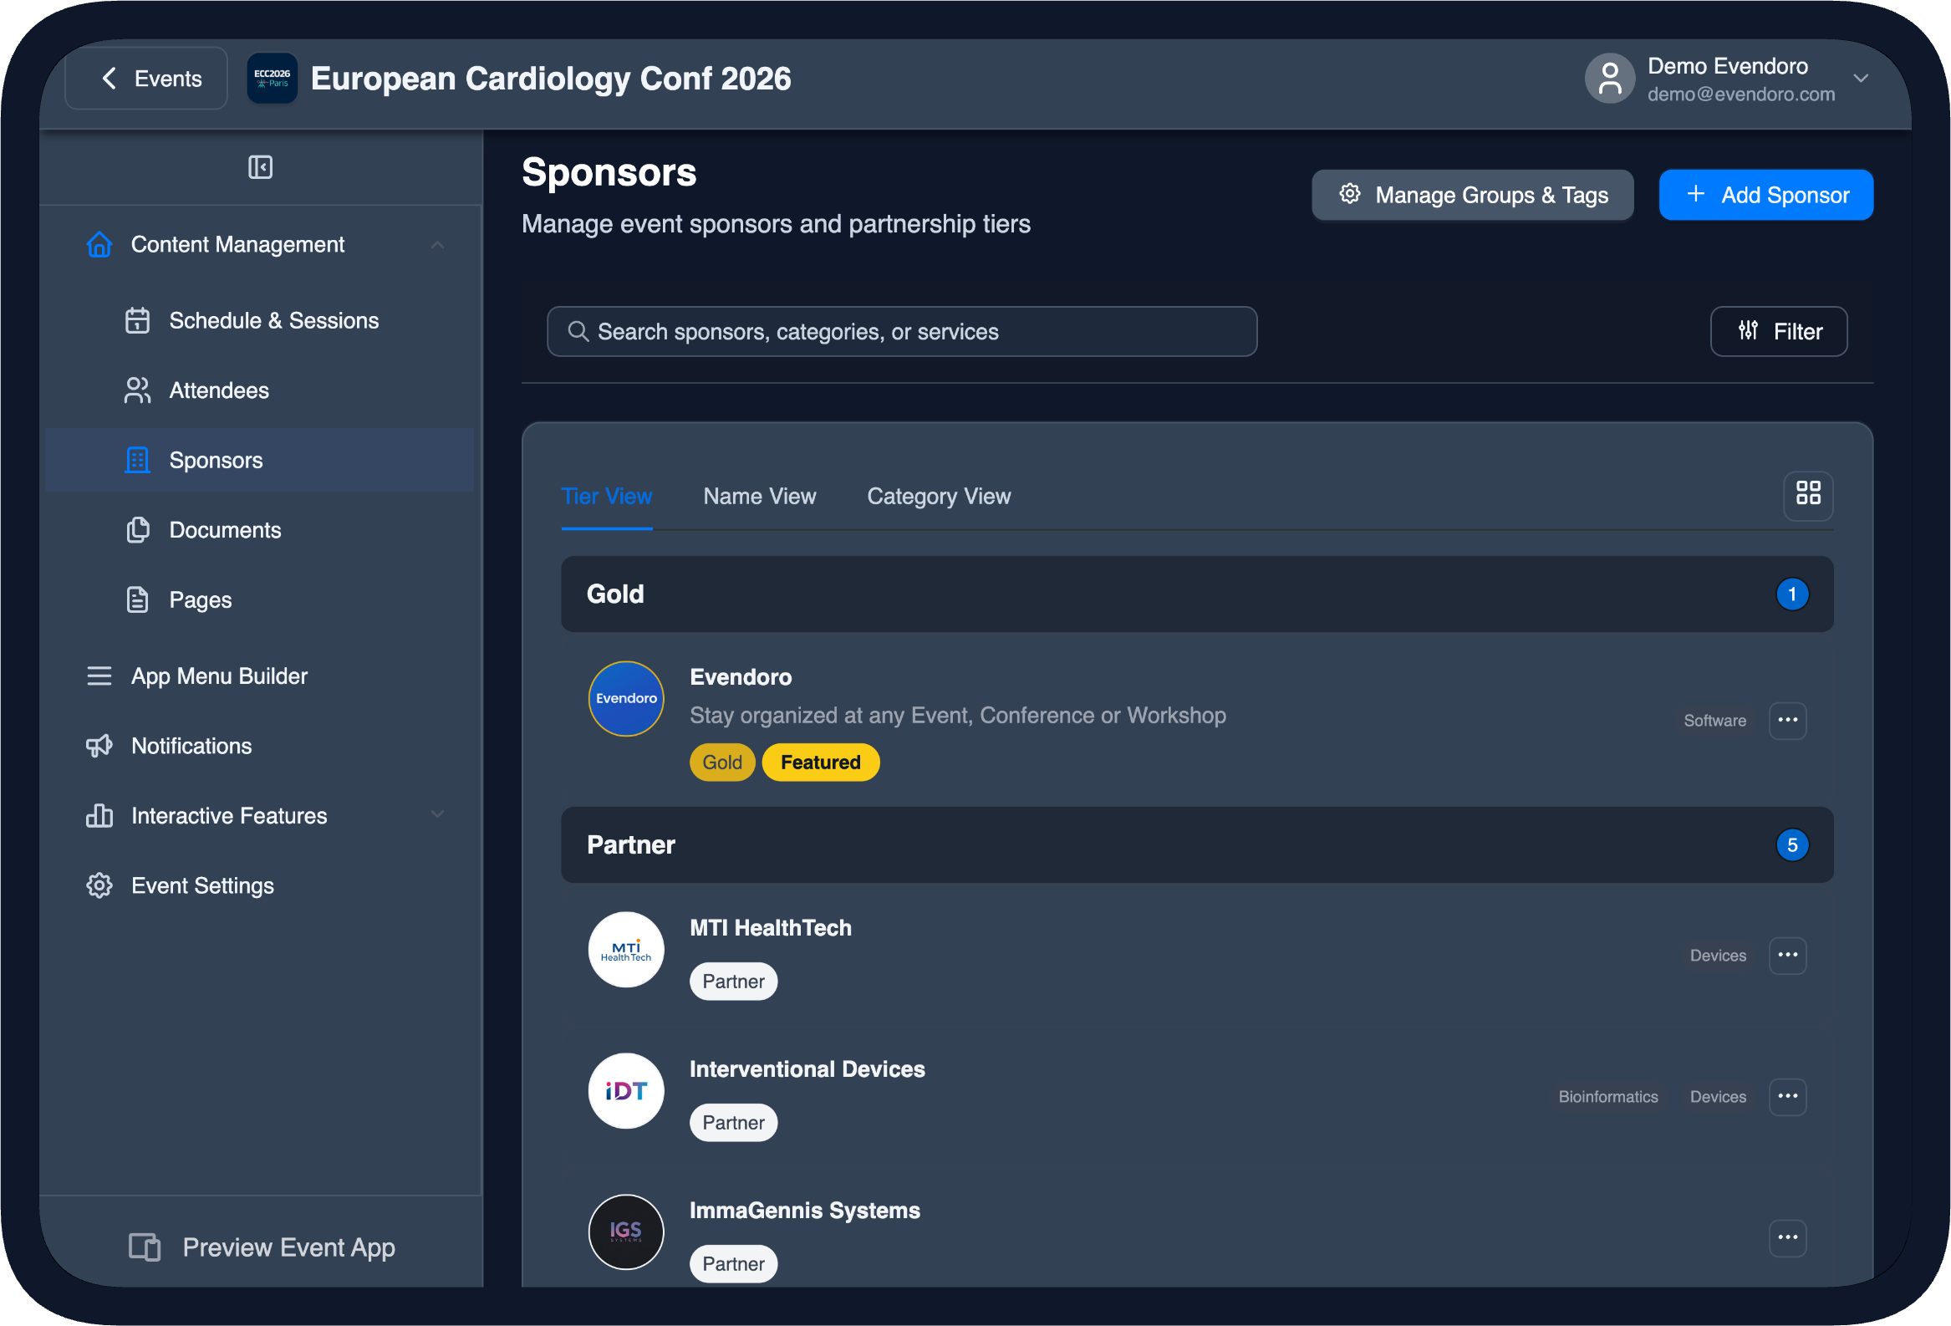Collapse the Partner tier header
1951x1326 pixels.
pyautogui.click(x=1196, y=844)
